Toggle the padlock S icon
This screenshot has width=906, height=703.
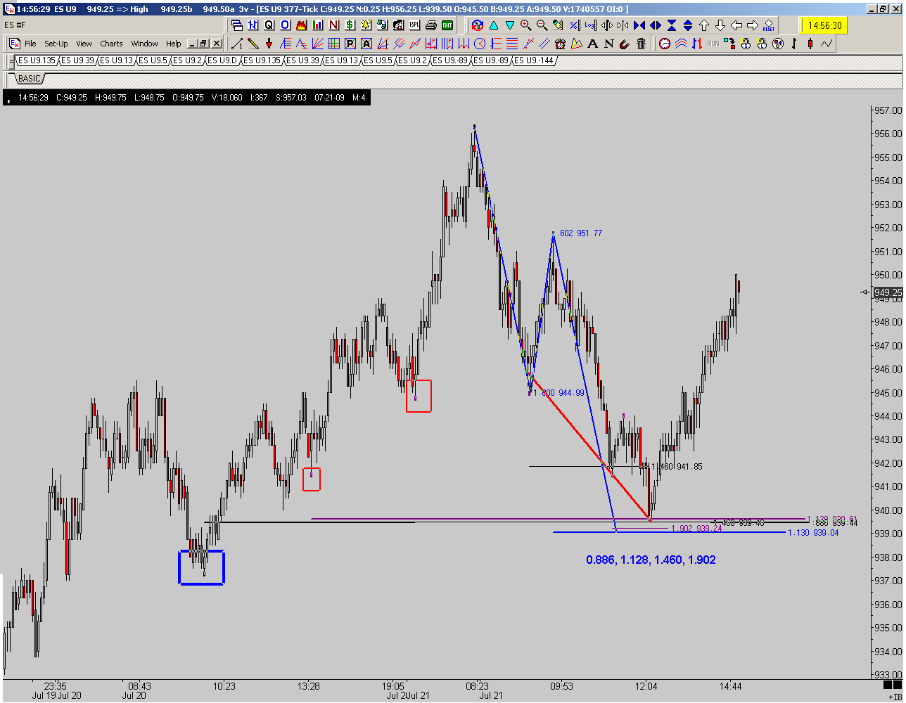click(746, 44)
